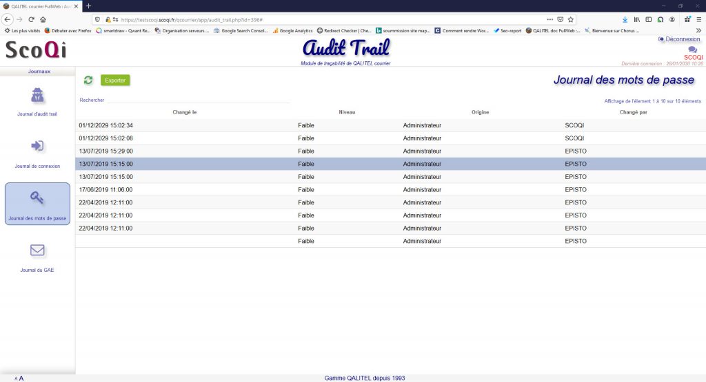Open the Journal du GAE envelope icon
The height and width of the screenshot is (382, 706).
click(x=37, y=250)
